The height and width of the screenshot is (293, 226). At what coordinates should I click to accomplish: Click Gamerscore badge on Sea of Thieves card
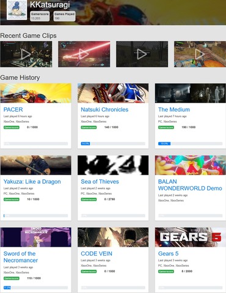(x=89, y=200)
